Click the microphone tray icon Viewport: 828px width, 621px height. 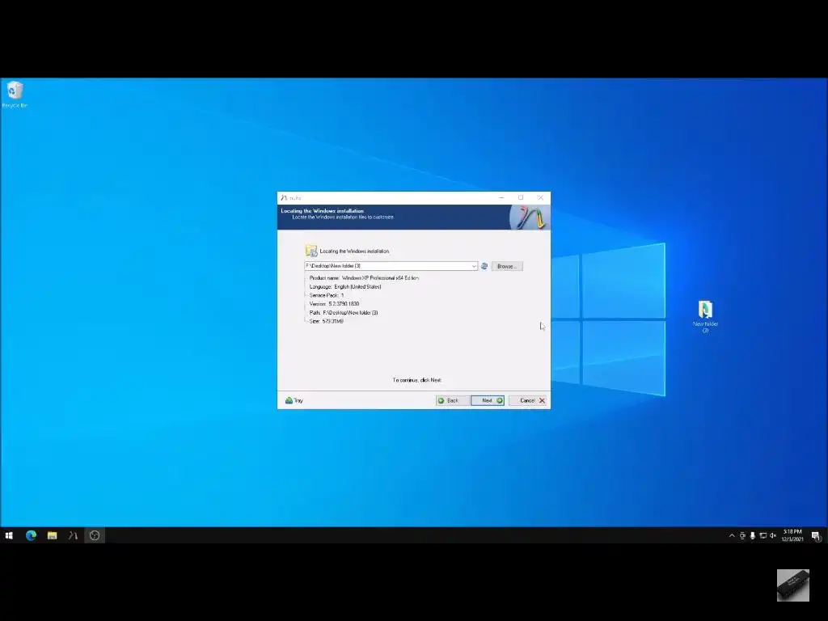[x=753, y=535]
